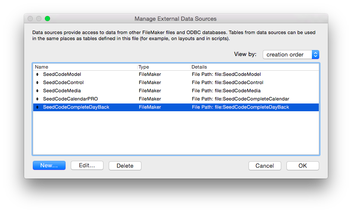Open the Edit... data source dialog

pos(87,166)
